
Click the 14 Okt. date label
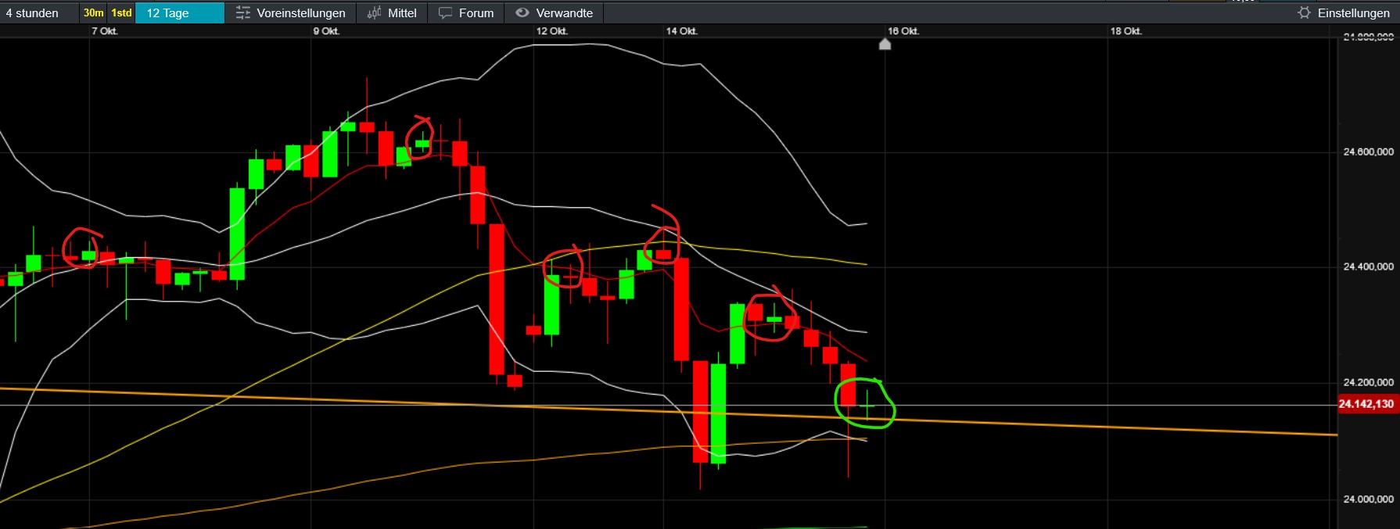[x=681, y=31]
